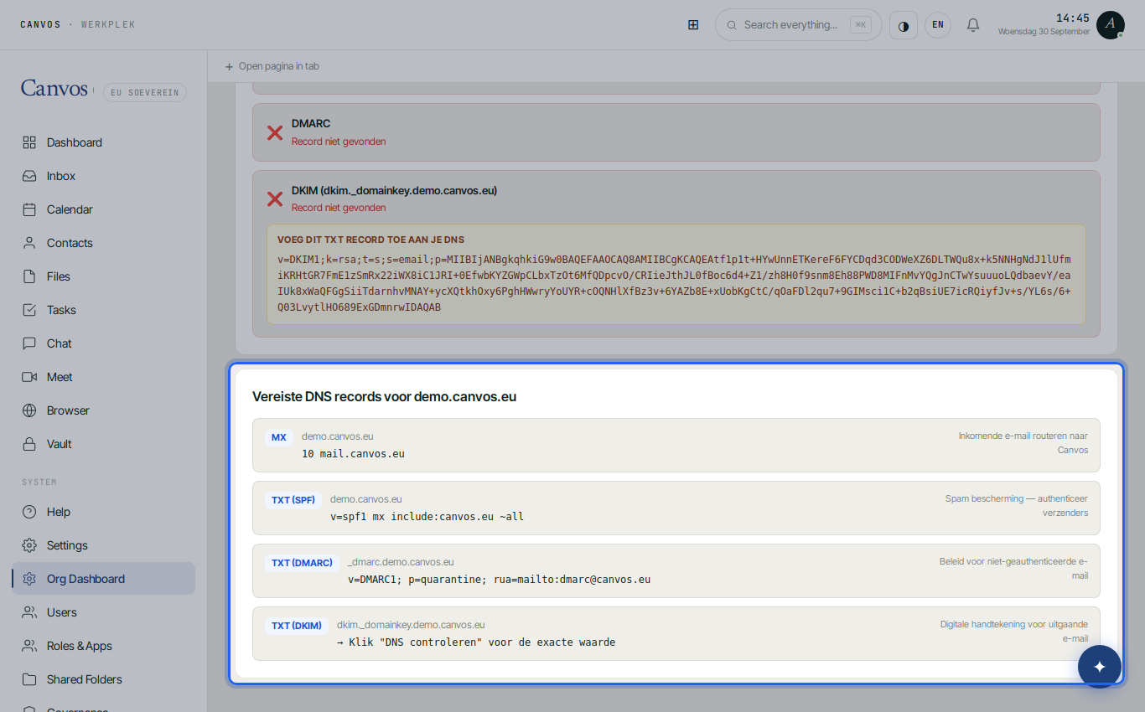This screenshot has height=712, width=1145.
Task: Click the Roles & Apps icon
Action: click(29, 646)
